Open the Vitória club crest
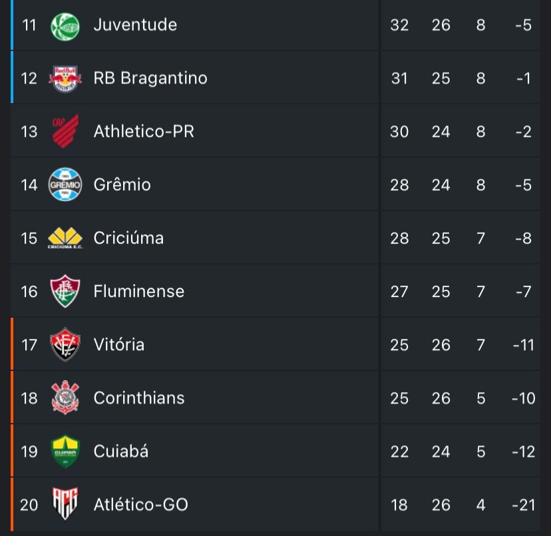Viewport: 551px width, 536px height. [65, 344]
